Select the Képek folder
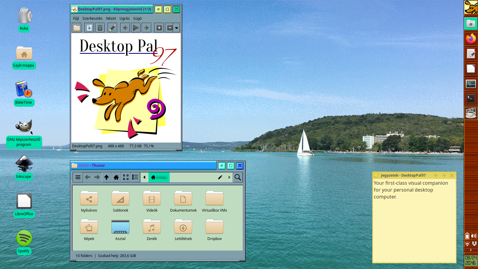This screenshot has height=269, width=478. tap(89, 230)
